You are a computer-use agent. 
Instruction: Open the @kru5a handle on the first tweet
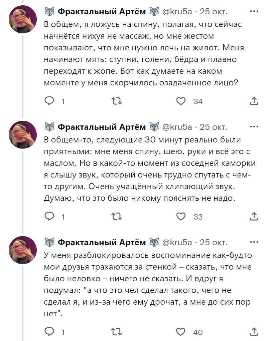click(177, 12)
